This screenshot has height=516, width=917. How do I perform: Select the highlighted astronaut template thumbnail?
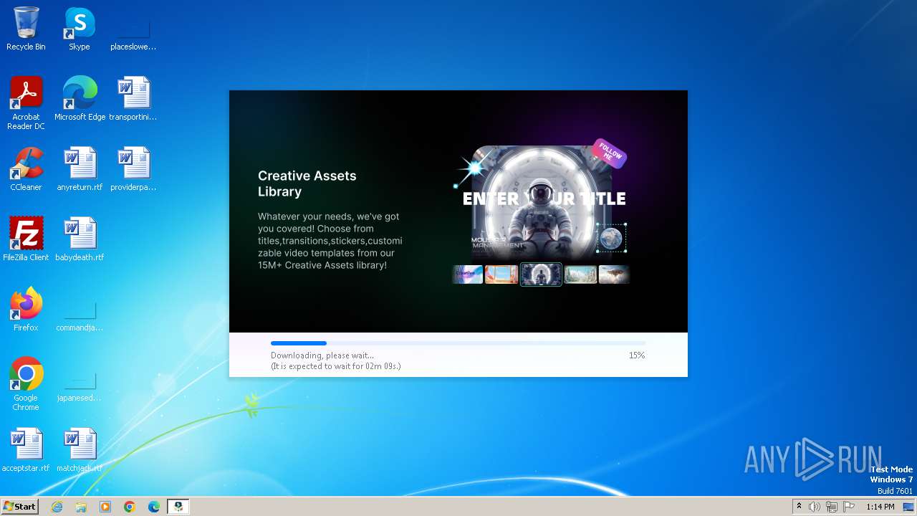tap(541, 274)
